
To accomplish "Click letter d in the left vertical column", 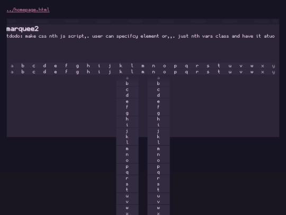I will coord(127,95).
